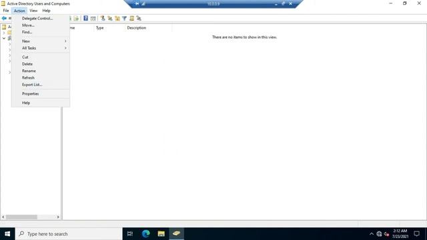The image size is (427, 240).
Task: Click the active AD Users and Computers taskbar icon
Action: pos(176,234)
